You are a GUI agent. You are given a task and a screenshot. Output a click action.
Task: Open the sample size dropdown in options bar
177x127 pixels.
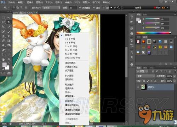[51, 8]
